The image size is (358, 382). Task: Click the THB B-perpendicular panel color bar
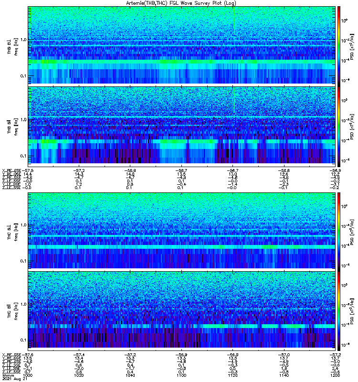(x=339, y=46)
